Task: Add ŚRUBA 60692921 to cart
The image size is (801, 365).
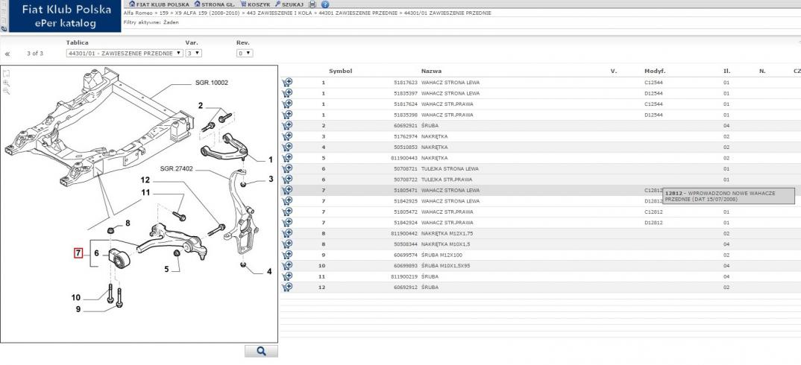Action: 287,125
